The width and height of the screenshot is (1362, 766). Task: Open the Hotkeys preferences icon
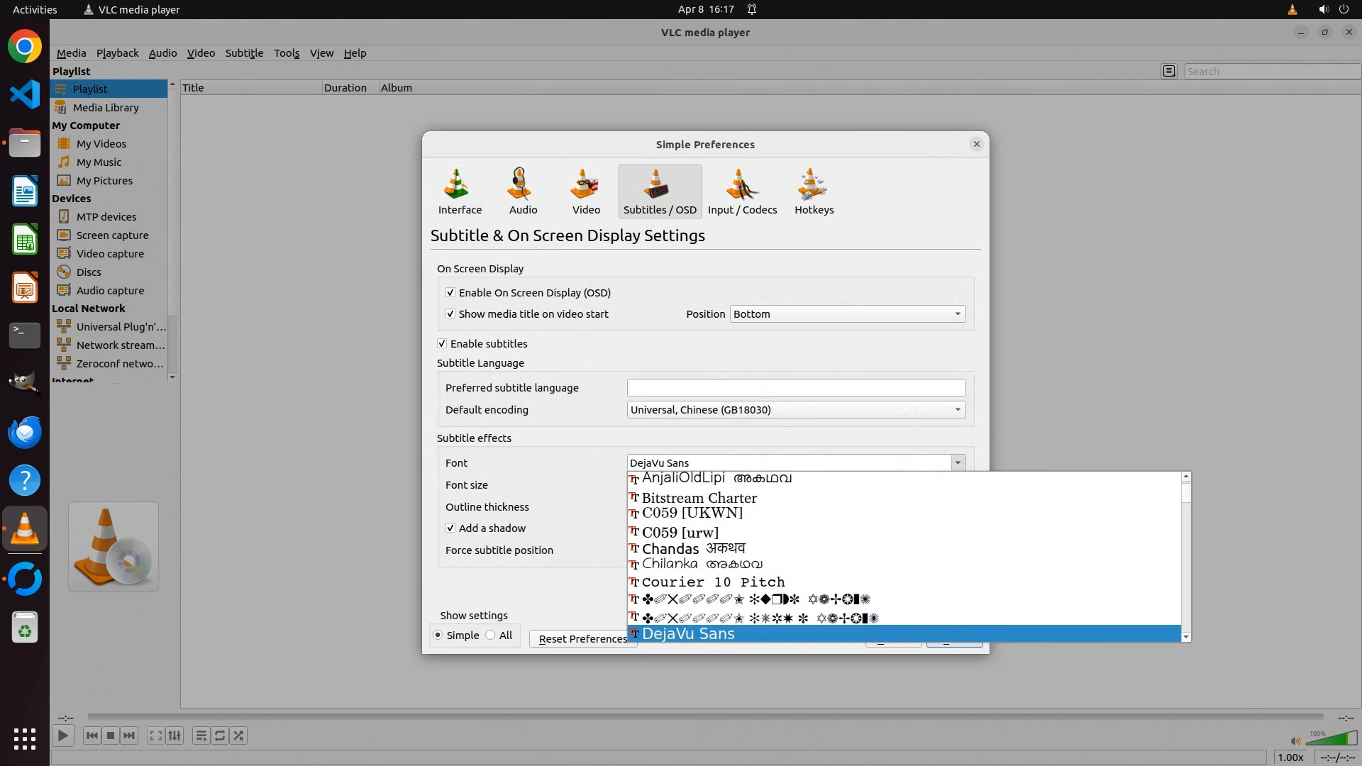(x=814, y=191)
